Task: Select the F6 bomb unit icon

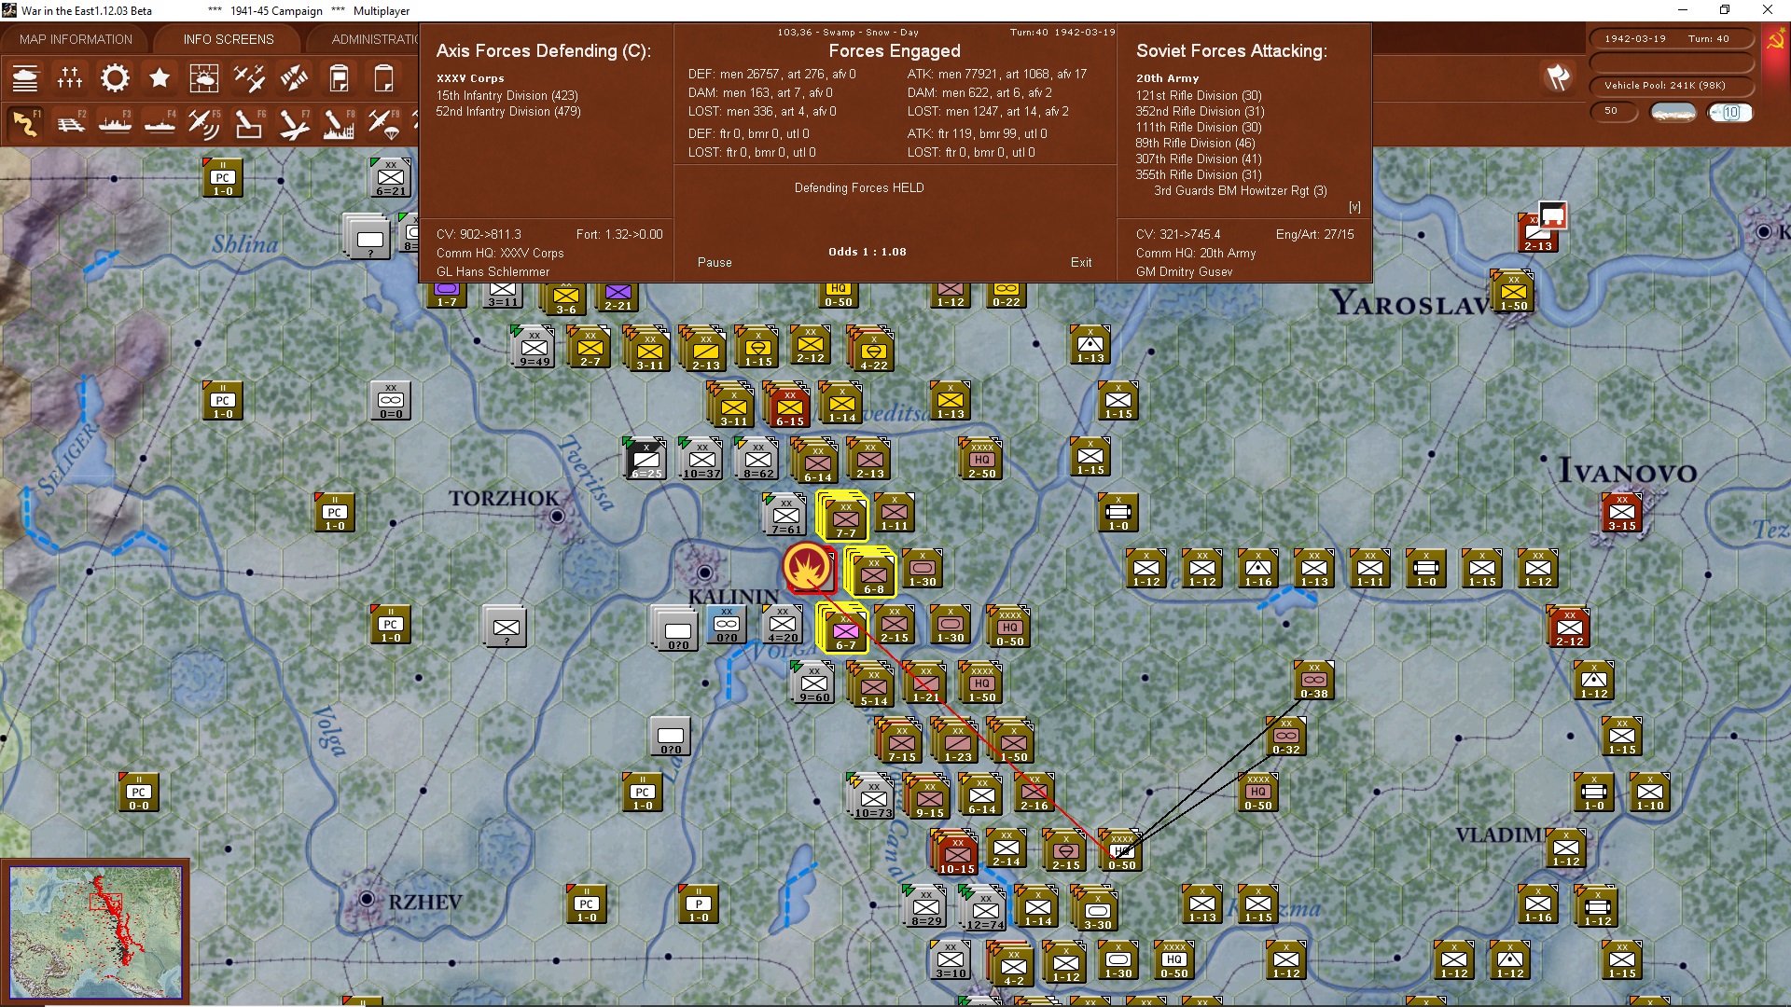Action: pyautogui.click(x=249, y=123)
